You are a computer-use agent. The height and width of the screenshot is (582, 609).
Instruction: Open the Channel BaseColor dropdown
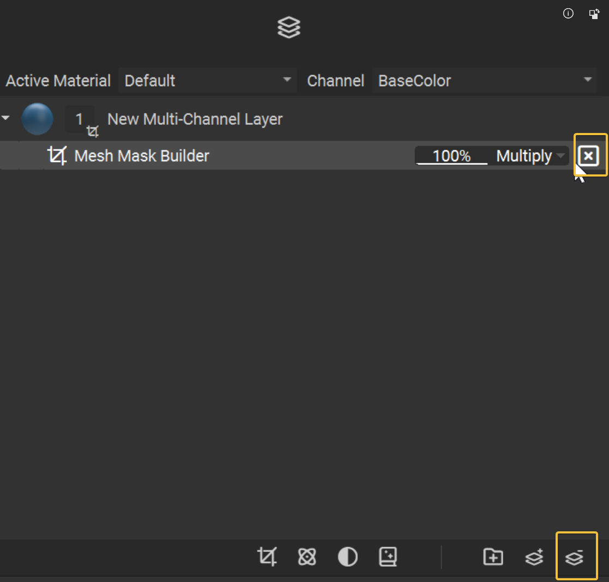point(485,81)
